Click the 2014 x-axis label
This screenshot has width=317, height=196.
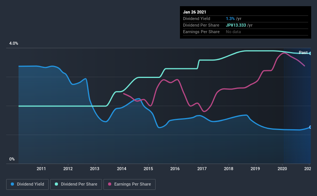click(122, 169)
